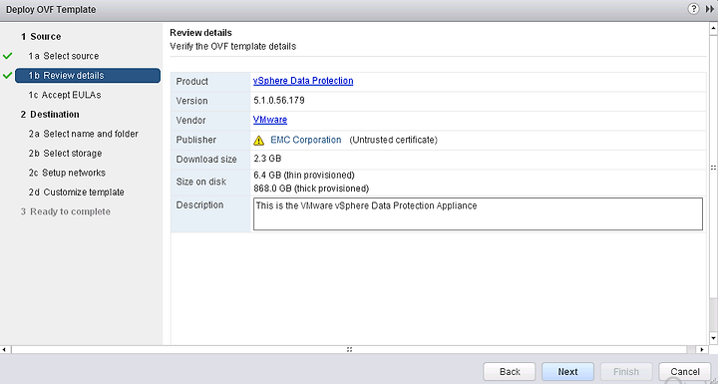This screenshot has height=384, width=718.
Task: Click the 868.0 GB thick provisioned text
Action: coord(311,189)
